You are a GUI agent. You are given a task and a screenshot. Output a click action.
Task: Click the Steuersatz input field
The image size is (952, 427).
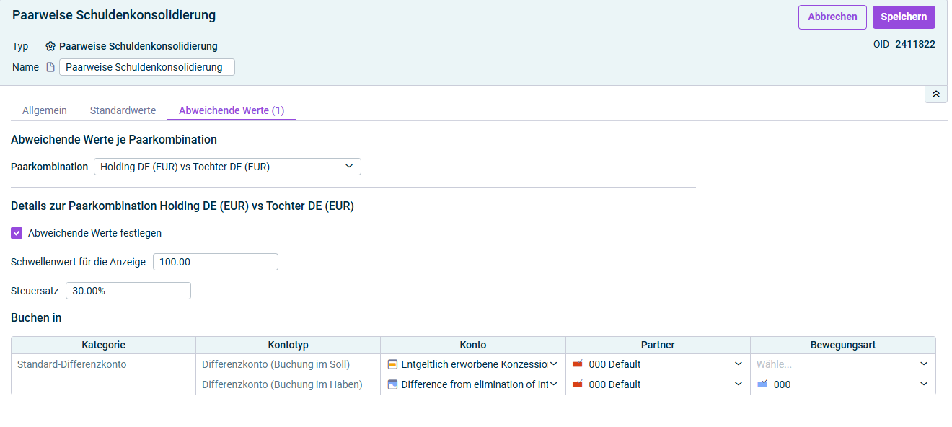(x=128, y=291)
